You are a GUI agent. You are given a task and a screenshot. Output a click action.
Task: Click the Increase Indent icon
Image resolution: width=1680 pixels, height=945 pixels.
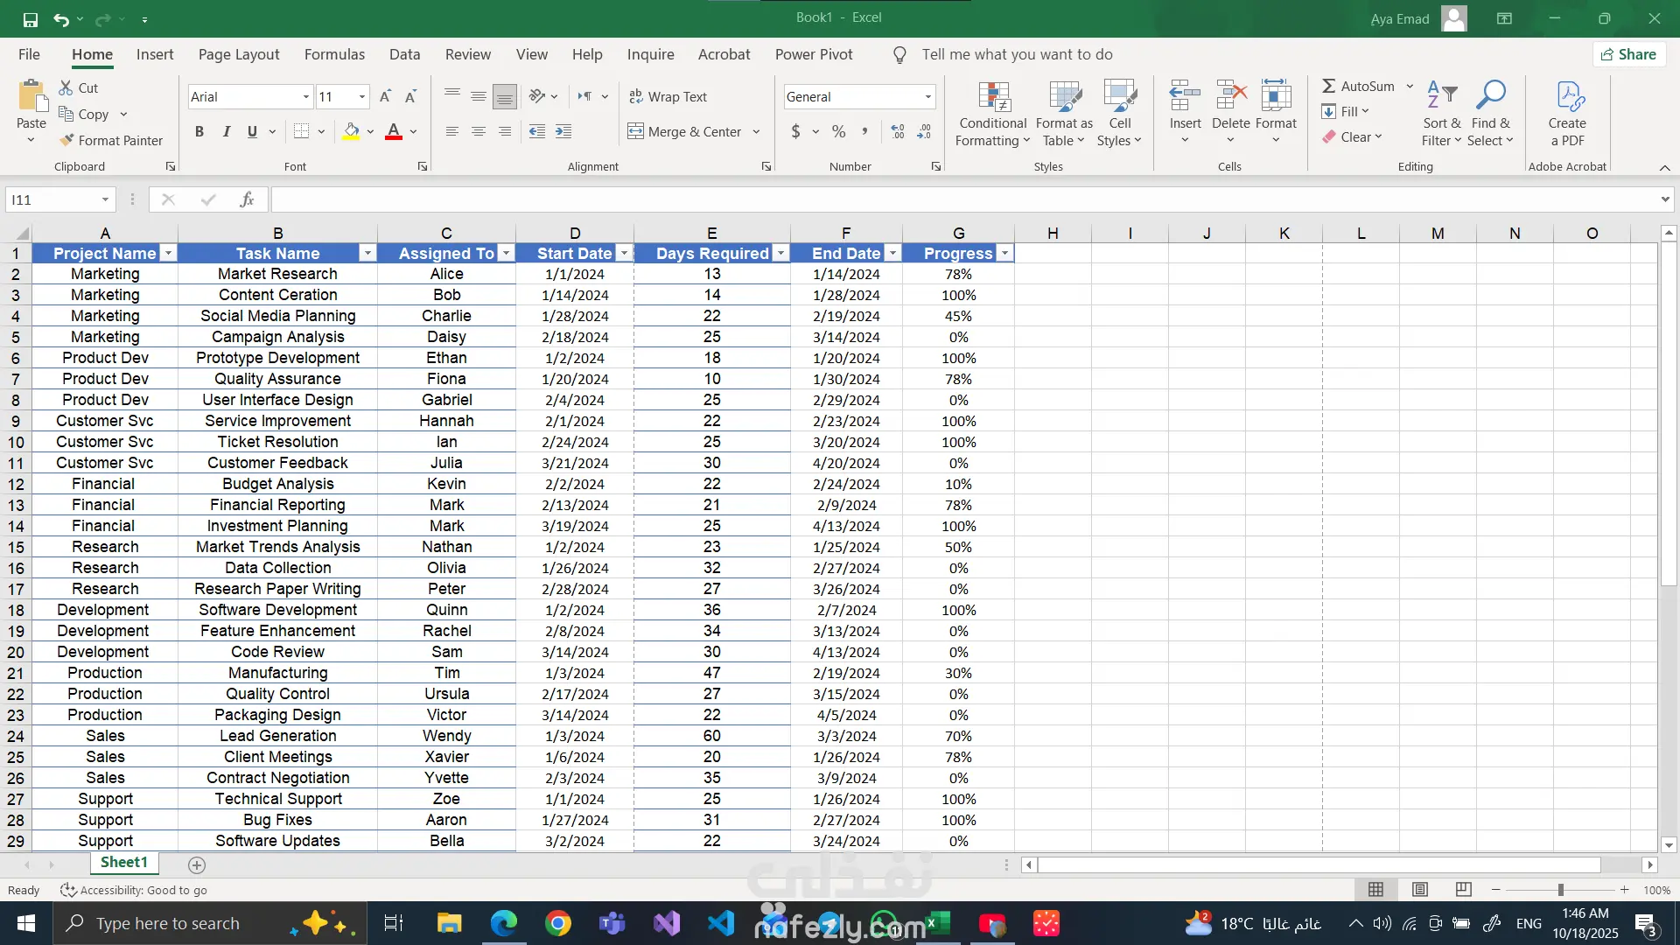click(x=563, y=131)
